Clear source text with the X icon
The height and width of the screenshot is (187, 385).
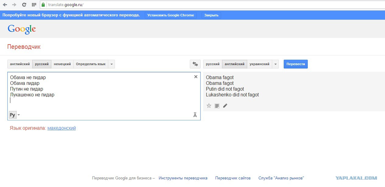(x=196, y=77)
